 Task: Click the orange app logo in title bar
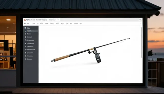pyautogui.click(x=25, y=20)
